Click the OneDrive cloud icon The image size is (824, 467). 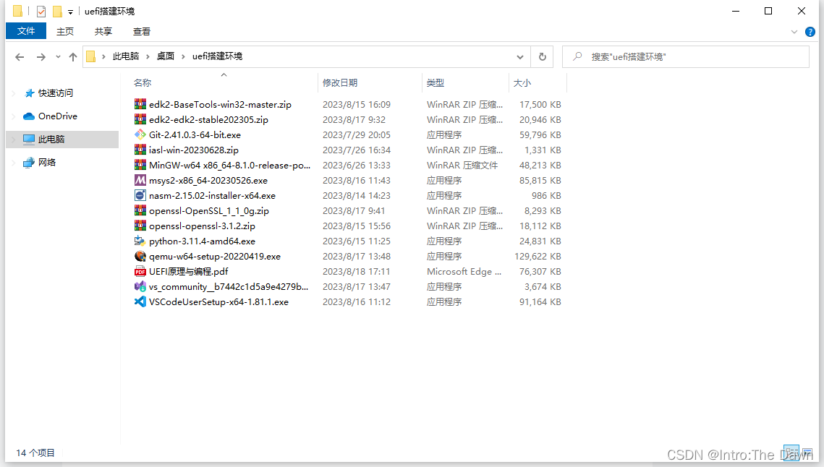click(29, 116)
